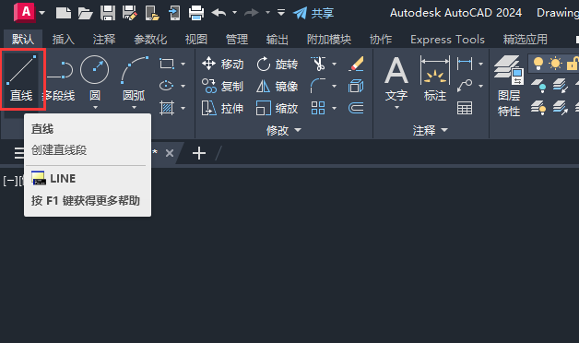Expand the hatch tool dropdown arrow
Screen dimensions: 579x343
click(183, 108)
